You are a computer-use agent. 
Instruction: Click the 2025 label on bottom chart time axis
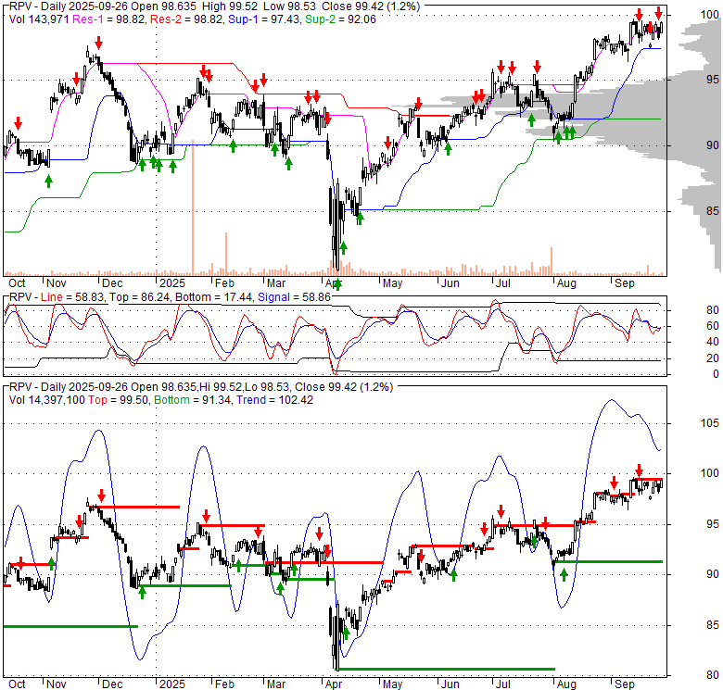[x=172, y=684]
